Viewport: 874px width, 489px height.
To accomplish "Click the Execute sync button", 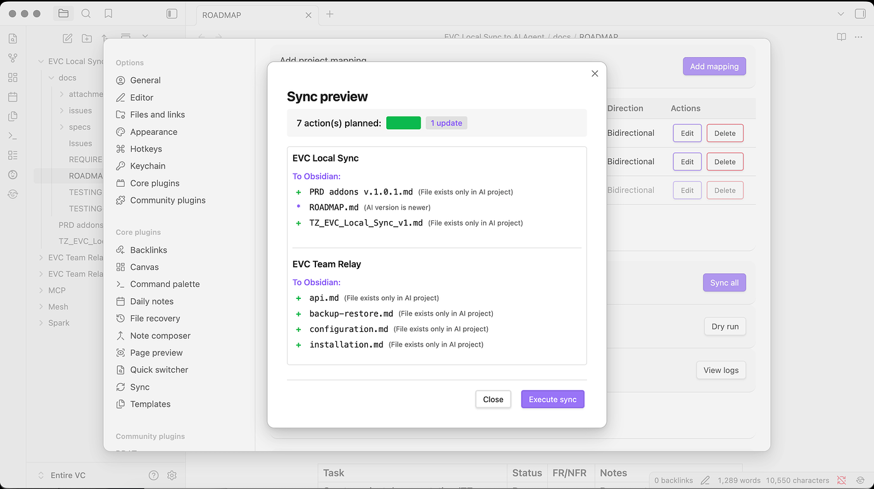I will 553,399.
